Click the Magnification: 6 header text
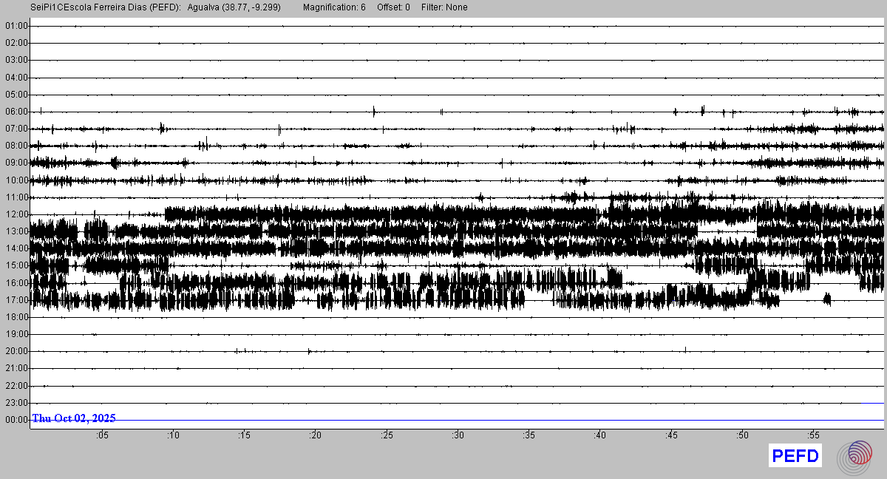Image resolution: width=887 pixels, height=479 pixels. (x=334, y=7)
